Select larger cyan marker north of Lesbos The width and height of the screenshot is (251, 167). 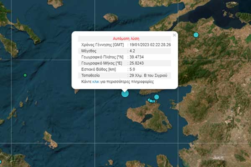[156, 97]
